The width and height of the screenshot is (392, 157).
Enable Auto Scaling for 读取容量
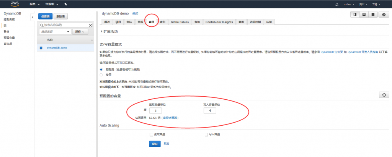tap(151, 134)
